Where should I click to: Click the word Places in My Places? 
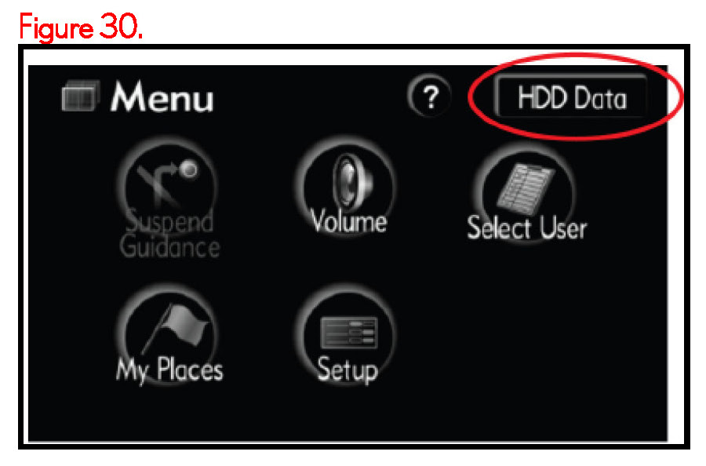pos(190,370)
